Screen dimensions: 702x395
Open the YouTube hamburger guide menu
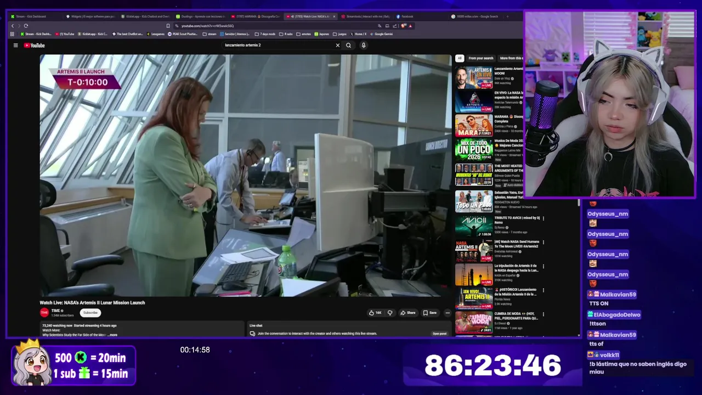pos(15,46)
